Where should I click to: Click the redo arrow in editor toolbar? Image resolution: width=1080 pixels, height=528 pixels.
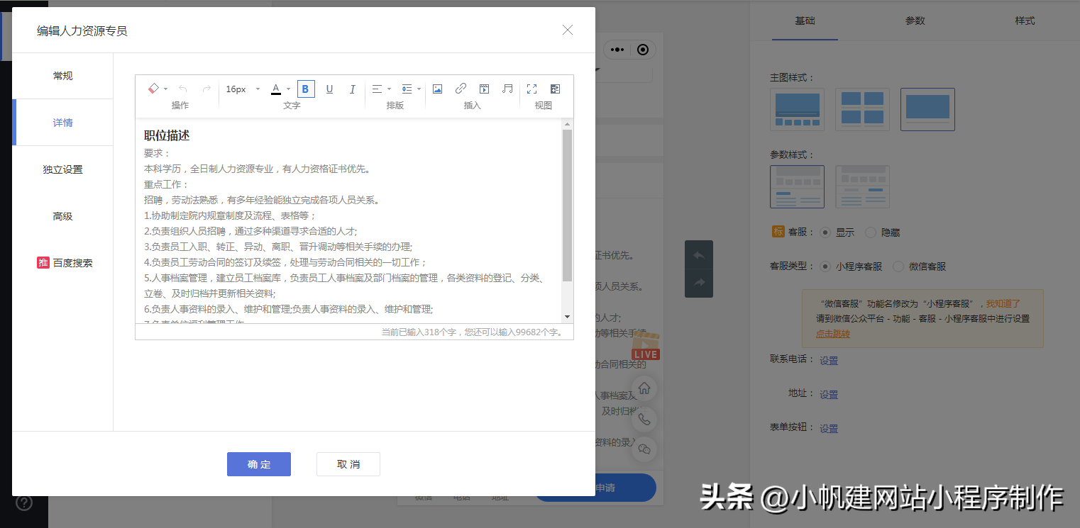(x=206, y=89)
